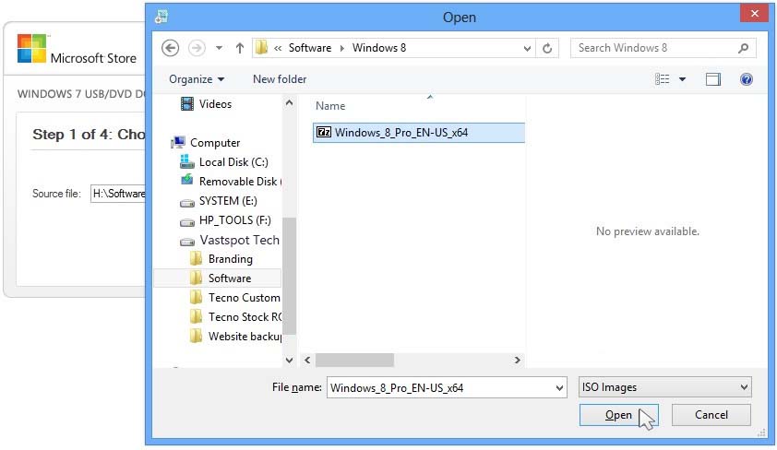The height and width of the screenshot is (450, 777).
Task: Open the Help icon
Action: [x=747, y=79]
